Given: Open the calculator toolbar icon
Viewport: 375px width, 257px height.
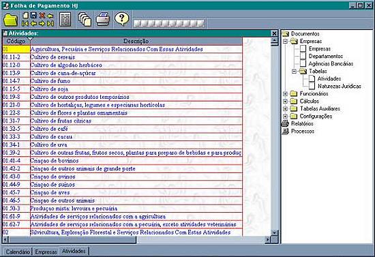Looking at the screenshot, I should pyautogui.click(x=65, y=19).
